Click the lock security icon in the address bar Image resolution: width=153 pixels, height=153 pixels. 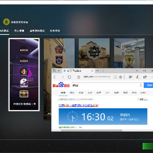click(79, 77)
